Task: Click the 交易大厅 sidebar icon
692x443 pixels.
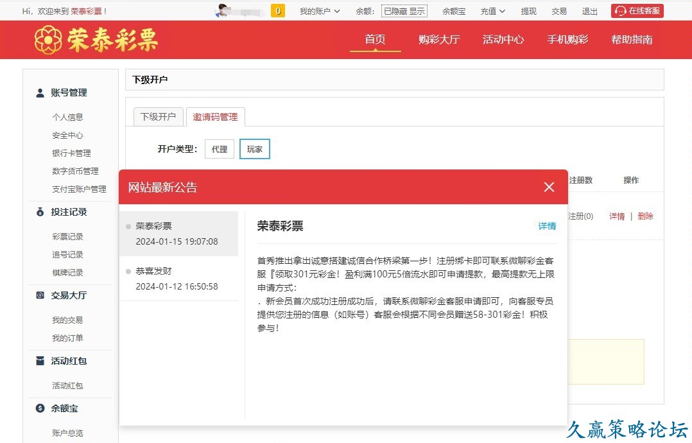Action: 40,295
